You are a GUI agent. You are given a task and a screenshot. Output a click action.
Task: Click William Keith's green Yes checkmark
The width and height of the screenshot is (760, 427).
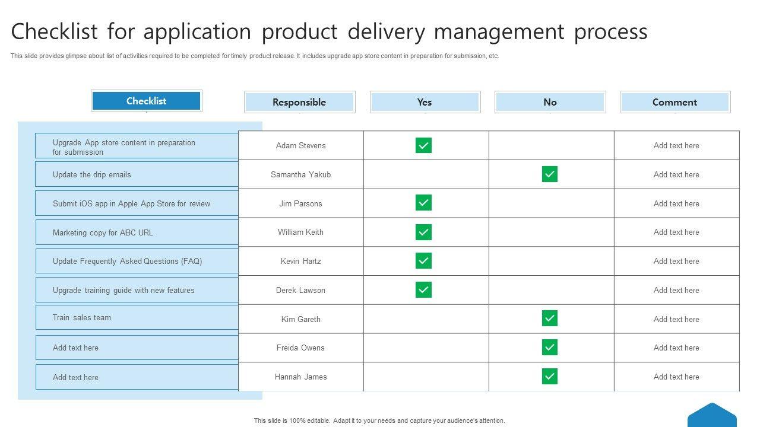(423, 232)
